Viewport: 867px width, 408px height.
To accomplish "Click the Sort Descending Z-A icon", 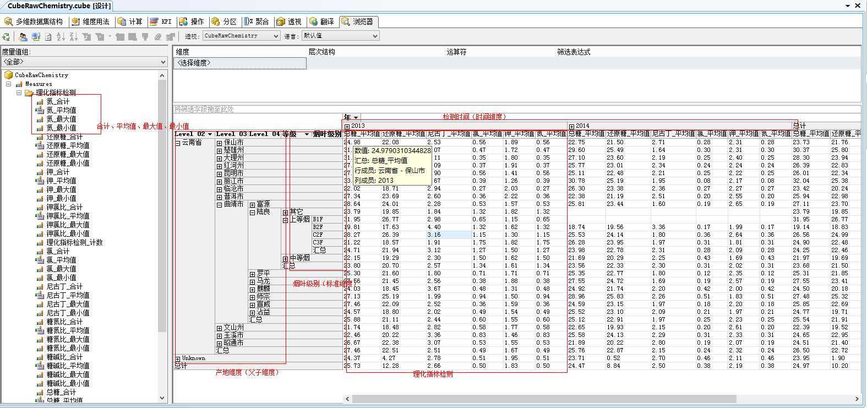I will tap(73, 37).
